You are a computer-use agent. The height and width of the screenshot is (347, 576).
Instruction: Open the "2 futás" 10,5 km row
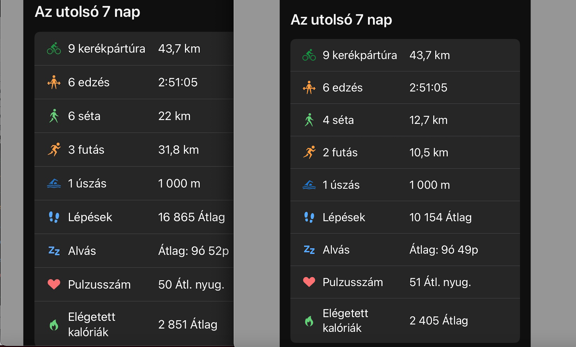point(405,152)
